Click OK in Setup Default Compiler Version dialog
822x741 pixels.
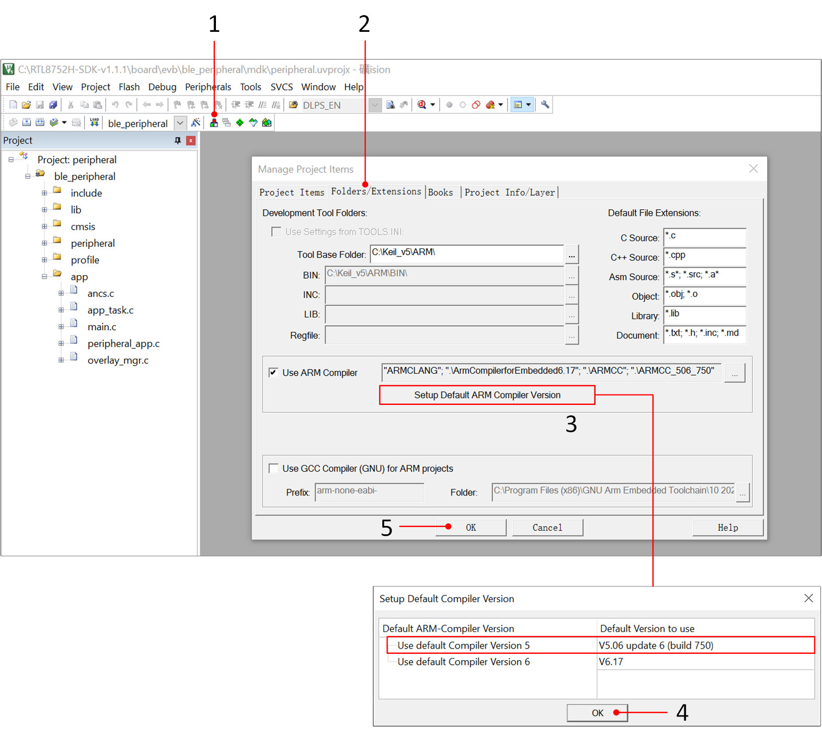pos(597,713)
